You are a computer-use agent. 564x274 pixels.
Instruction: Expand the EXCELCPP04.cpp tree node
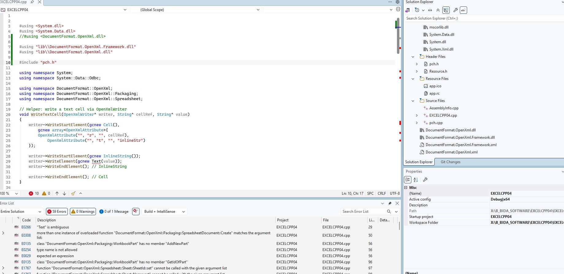[417, 115]
